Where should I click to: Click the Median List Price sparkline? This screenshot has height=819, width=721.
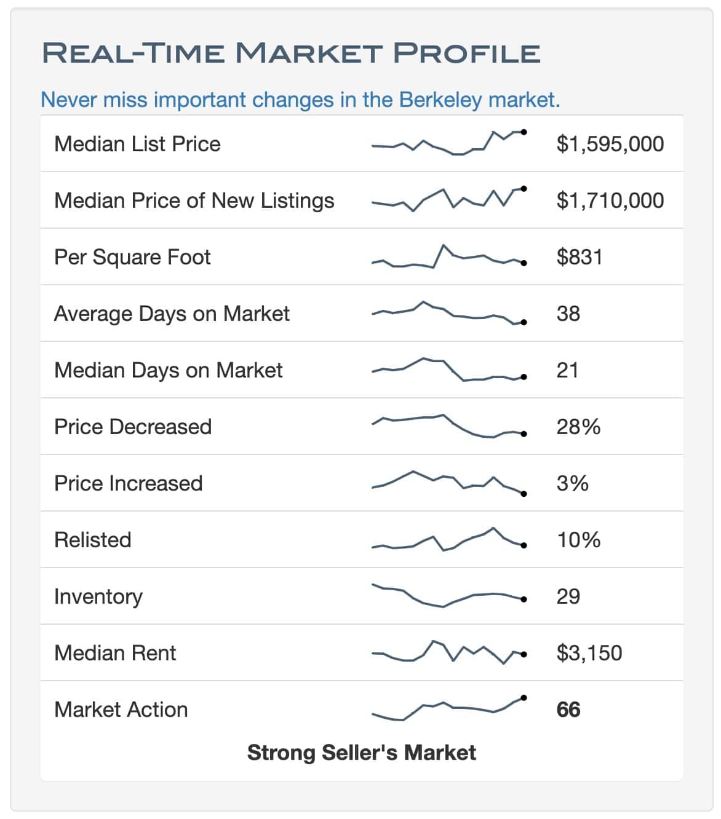(449, 143)
